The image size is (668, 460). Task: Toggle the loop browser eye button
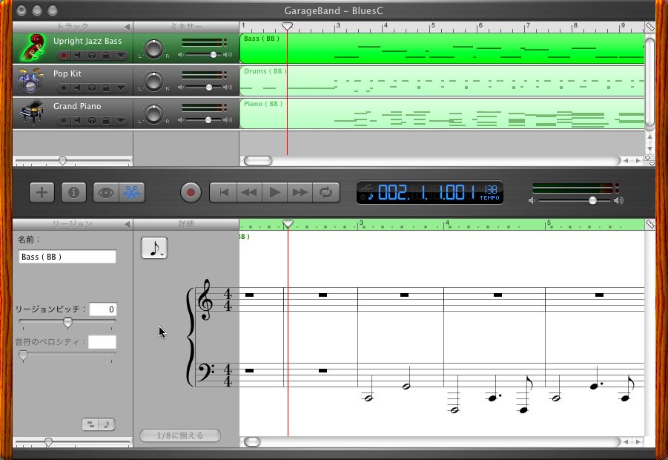click(x=106, y=193)
